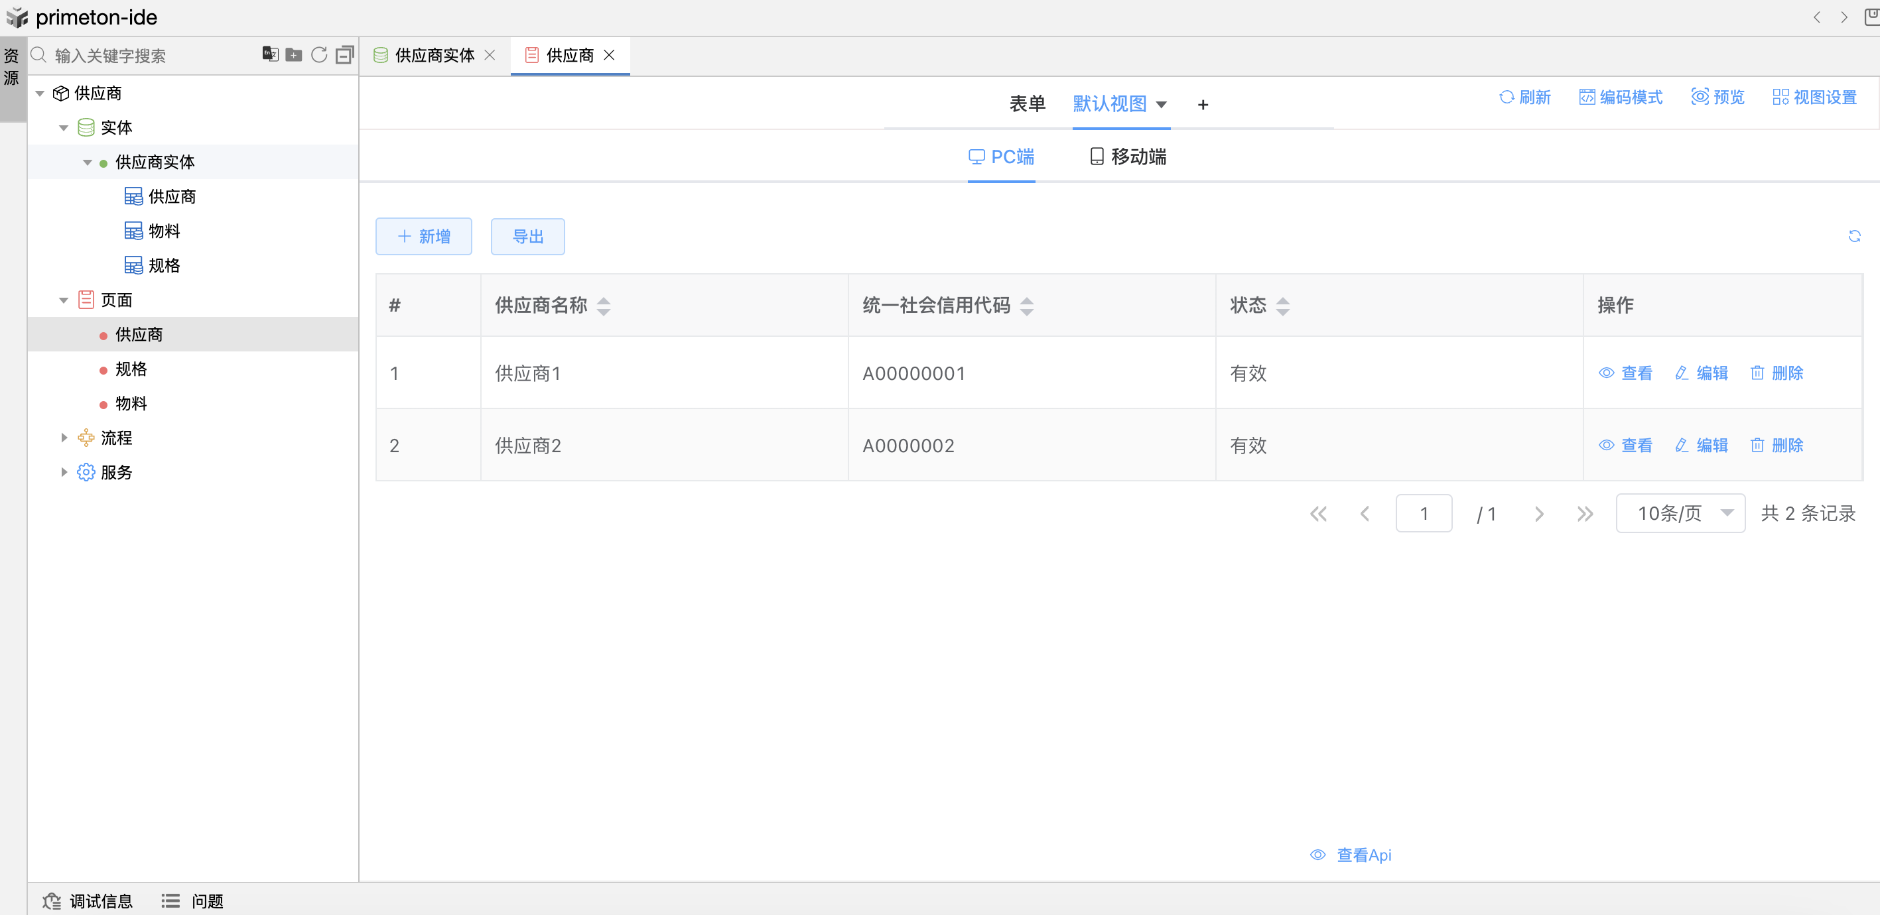
Task: Sort the table by 供应商名称 column
Action: pos(603,306)
